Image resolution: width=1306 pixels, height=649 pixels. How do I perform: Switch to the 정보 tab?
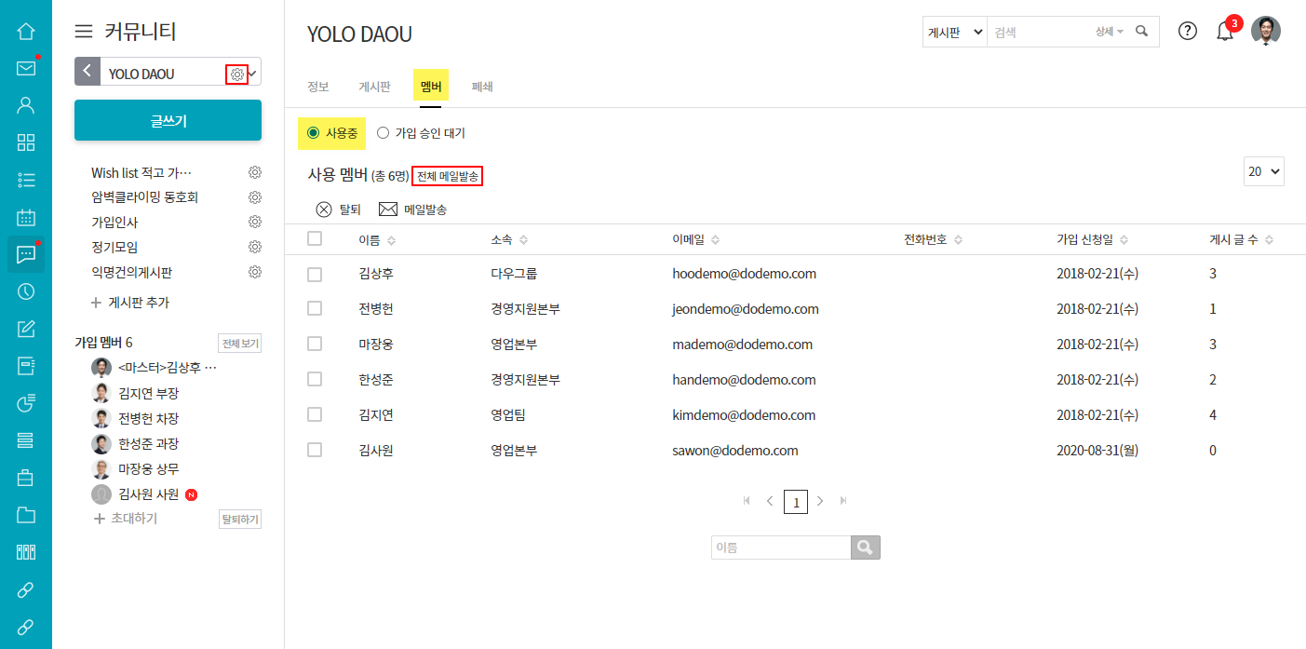[x=318, y=87]
